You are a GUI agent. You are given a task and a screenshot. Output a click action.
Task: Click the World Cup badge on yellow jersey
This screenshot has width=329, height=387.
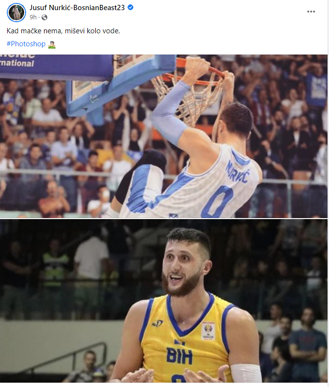click(208, 331)
